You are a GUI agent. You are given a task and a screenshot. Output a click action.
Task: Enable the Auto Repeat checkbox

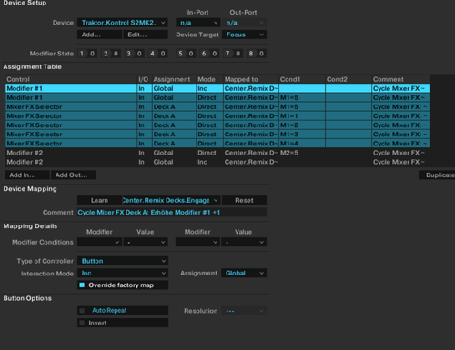pyautogui.click(x=82, y=311)
